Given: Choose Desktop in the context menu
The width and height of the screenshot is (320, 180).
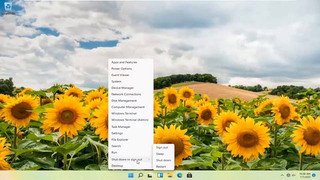Looking at the screenshot, I should pyautogui.click(x=131, y=166).
